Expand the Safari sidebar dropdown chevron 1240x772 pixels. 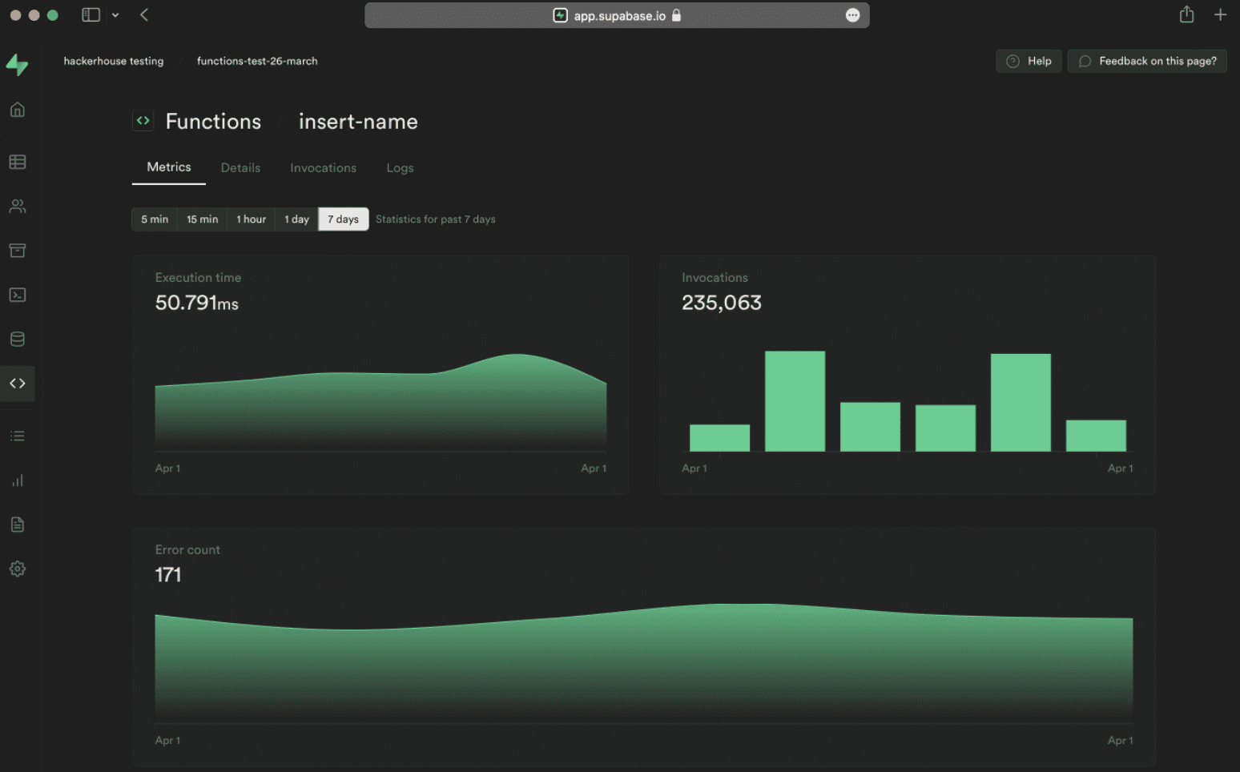115,15
